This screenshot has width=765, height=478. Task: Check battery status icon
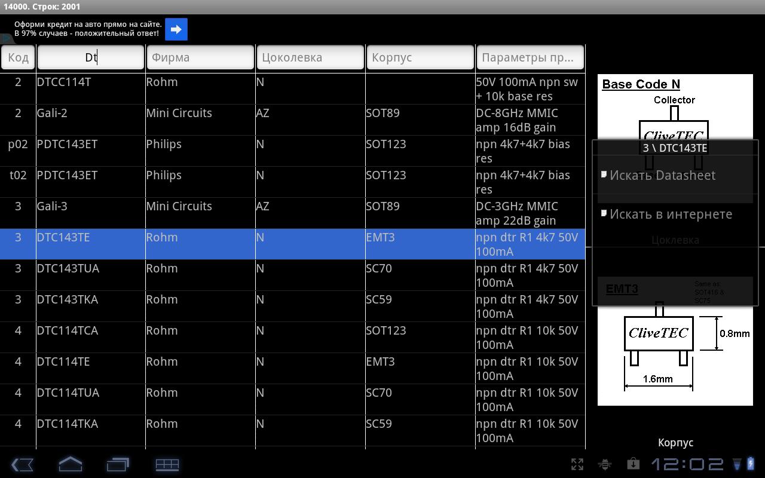coord(750,464)
